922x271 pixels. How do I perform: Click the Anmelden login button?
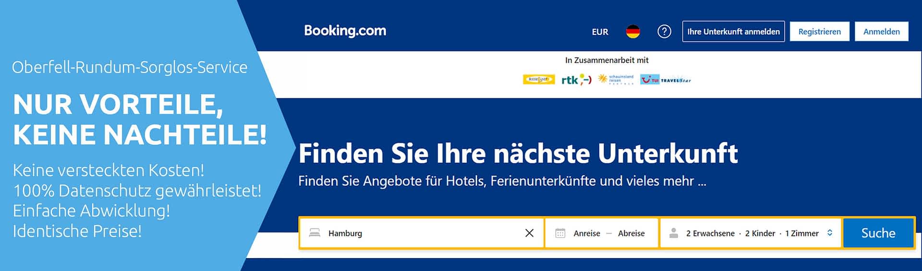coord(881,32)
